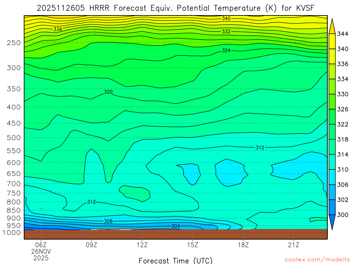Click the 318 colorbar value
This screenshot has width=353, height=264.
tap(343, 140)
